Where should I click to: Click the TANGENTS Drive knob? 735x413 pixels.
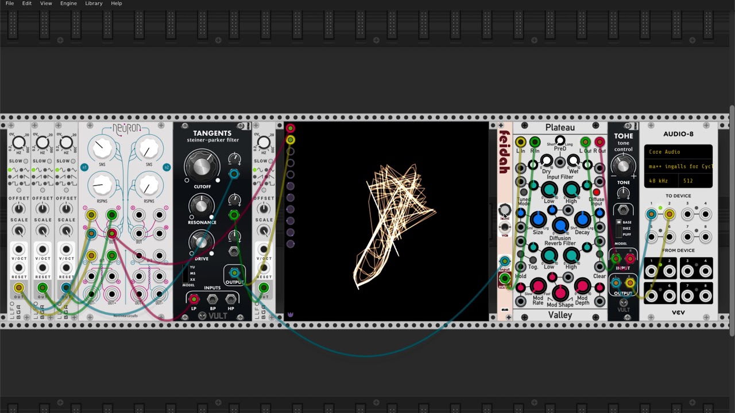200,242
